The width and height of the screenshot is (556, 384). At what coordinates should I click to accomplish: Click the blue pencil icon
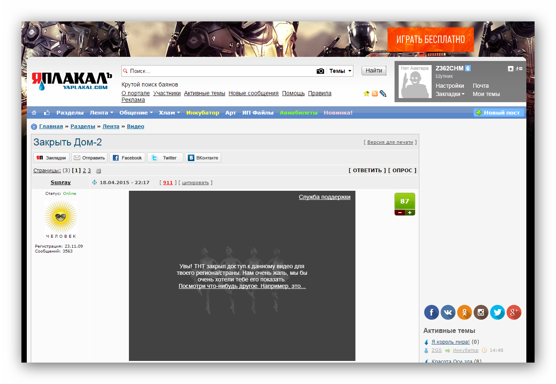click(x=383, y=94)
